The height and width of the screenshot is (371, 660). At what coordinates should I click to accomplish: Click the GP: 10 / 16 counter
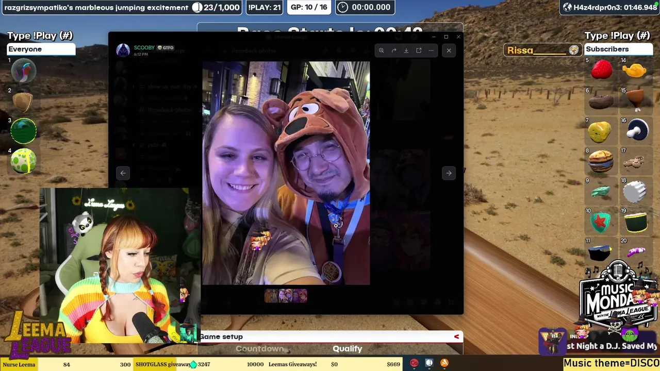[308, 7]
